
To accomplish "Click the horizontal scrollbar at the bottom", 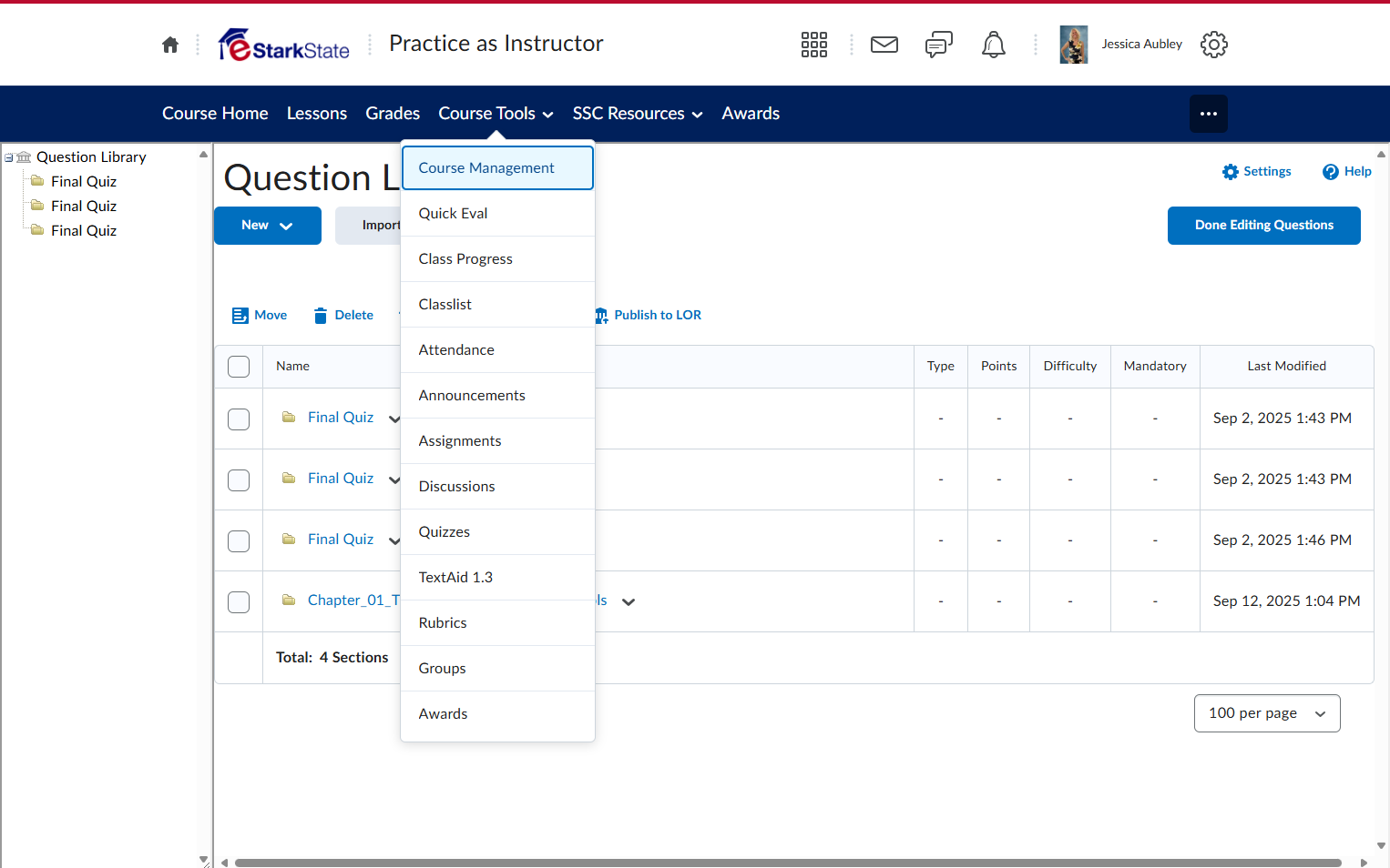I will point(788,863).
